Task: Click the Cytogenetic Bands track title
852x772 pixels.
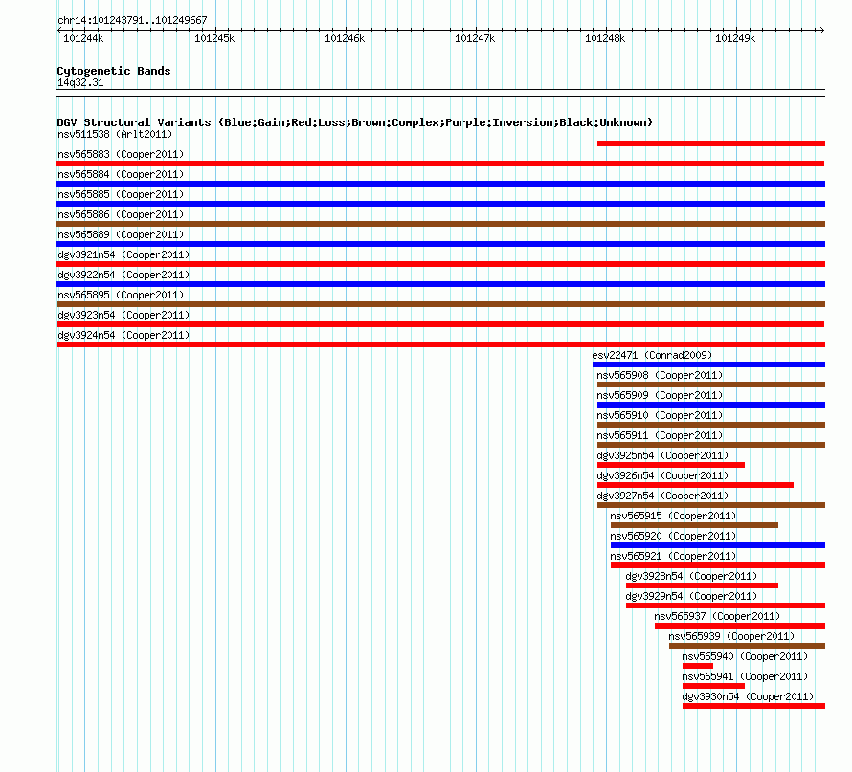Action: pos(114,71)
